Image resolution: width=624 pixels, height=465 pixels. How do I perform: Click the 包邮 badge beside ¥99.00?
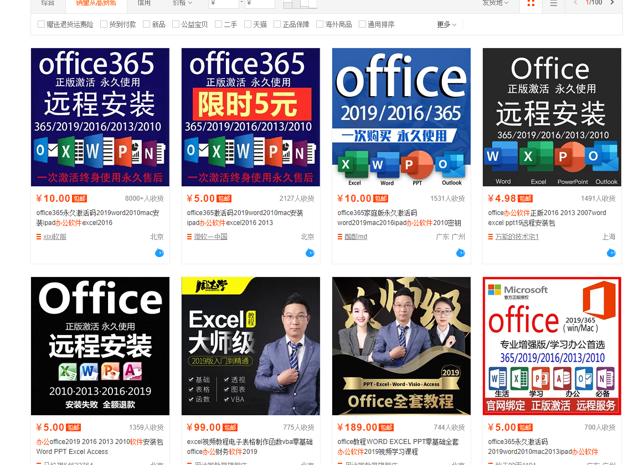230,427
